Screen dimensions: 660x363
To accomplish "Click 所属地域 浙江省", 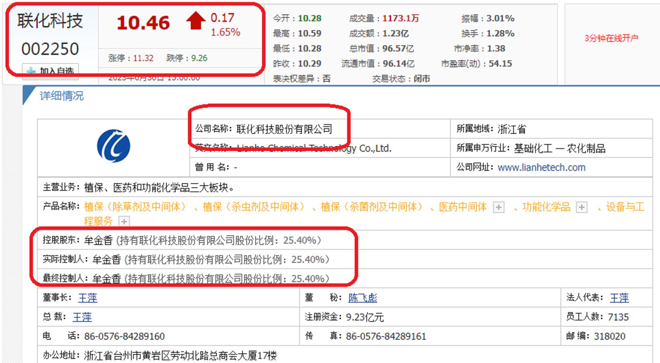I will pos(511,129).
